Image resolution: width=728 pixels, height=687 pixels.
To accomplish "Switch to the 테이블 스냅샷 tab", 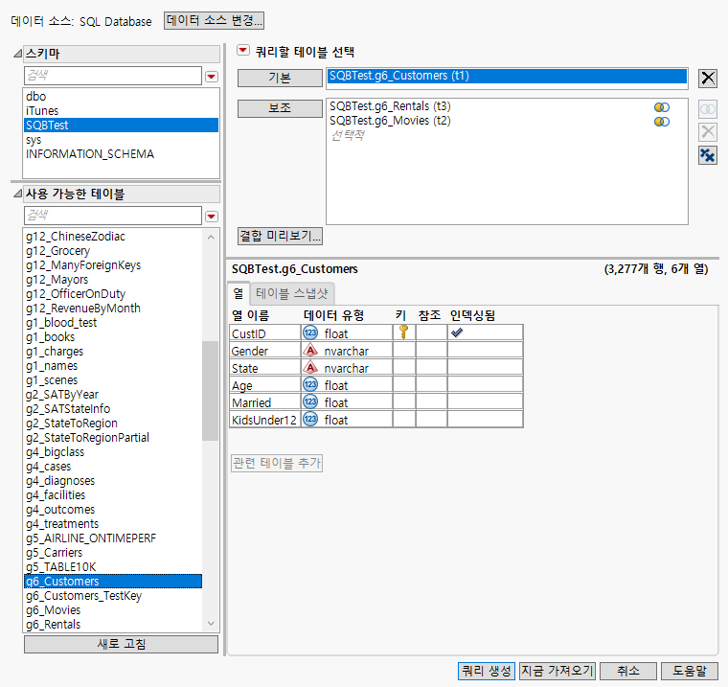I will [x=291, y=293].
